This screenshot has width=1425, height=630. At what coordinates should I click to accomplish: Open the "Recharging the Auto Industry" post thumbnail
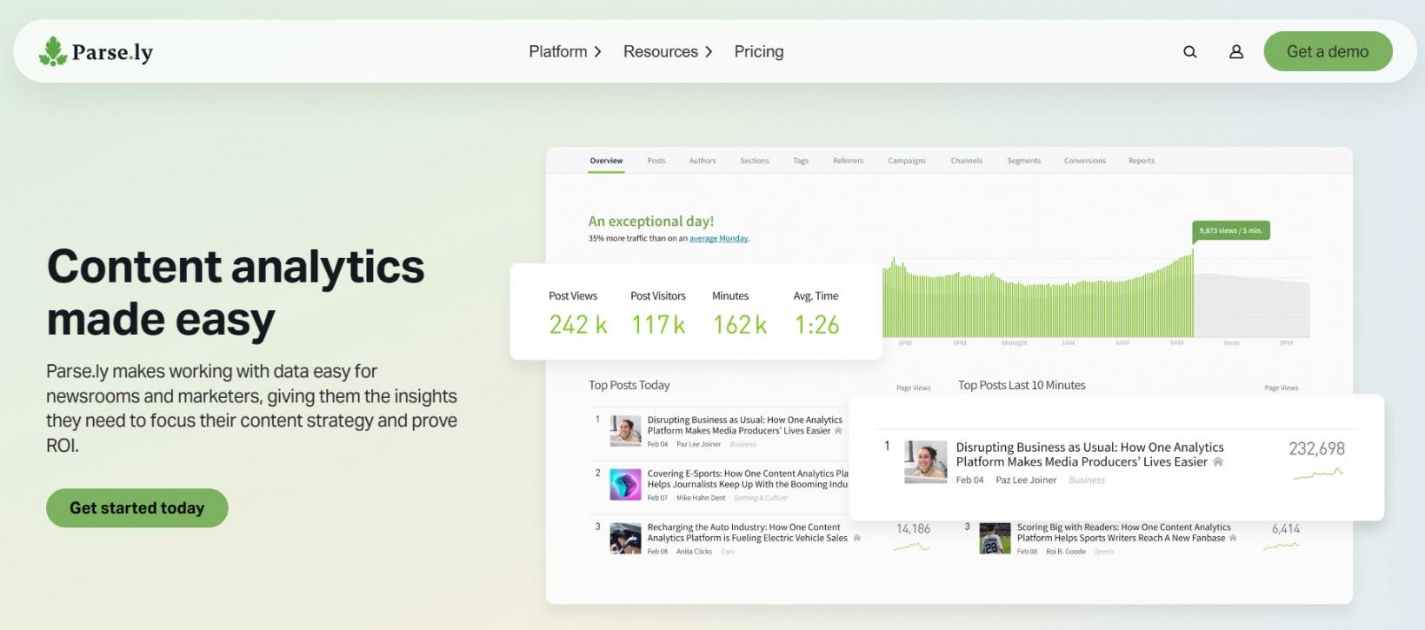625,539
